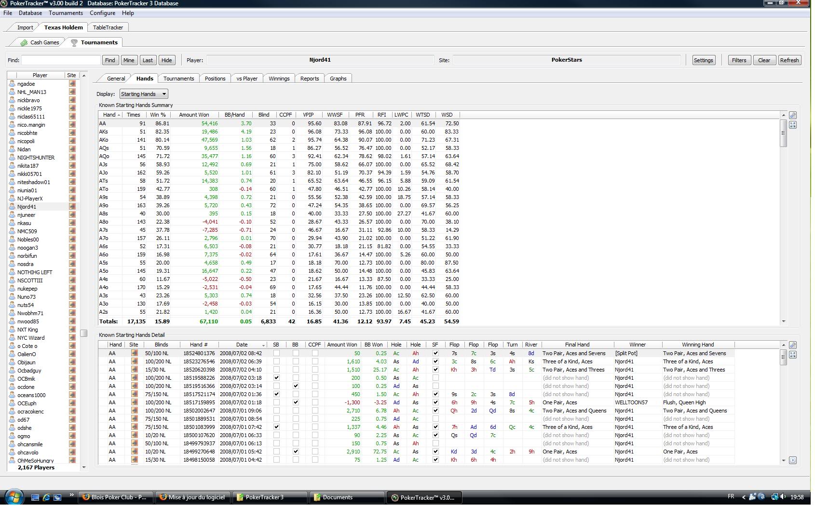
Task: Launch Internet Explorer from quick launch
Action: (46, 497)
